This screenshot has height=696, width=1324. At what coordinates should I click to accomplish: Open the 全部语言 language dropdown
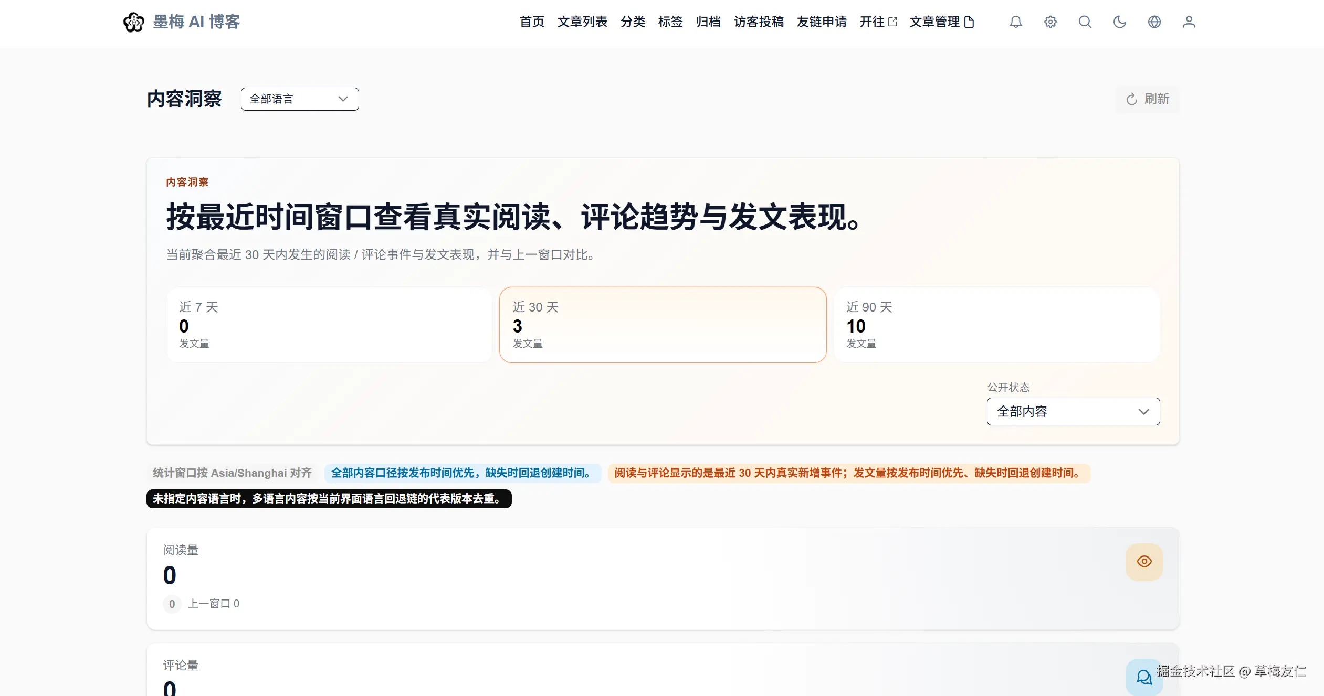[x=300, y=99]
